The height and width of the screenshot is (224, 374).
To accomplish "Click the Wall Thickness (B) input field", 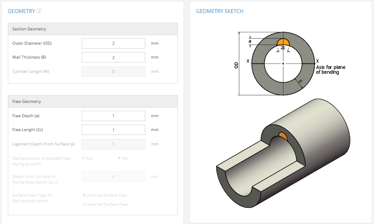I will coord(114,57).
